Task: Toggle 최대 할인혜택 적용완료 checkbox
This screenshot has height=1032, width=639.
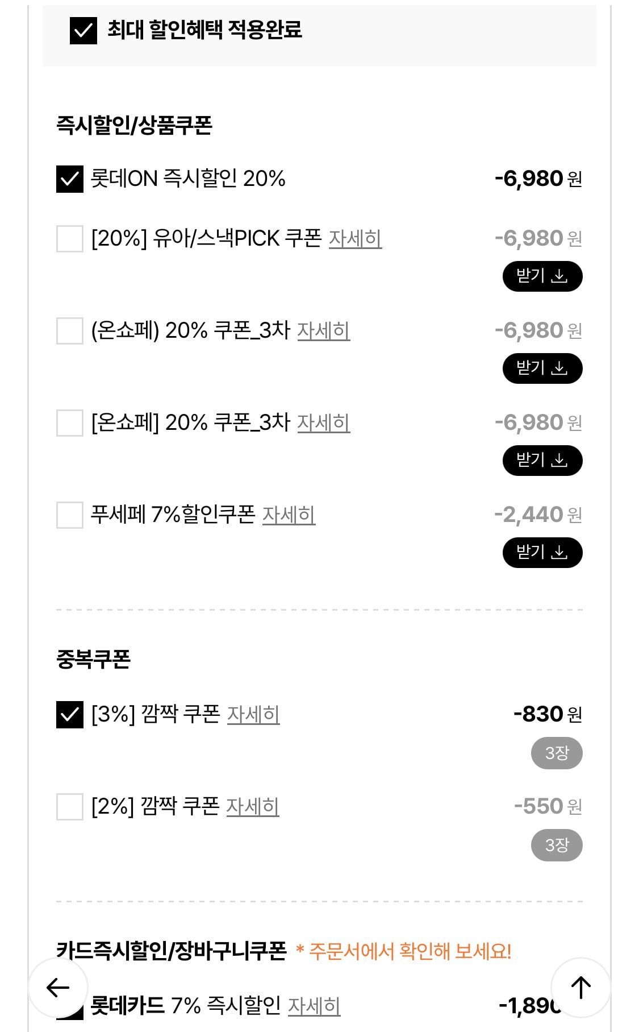Action: click(x=83, y=30)
